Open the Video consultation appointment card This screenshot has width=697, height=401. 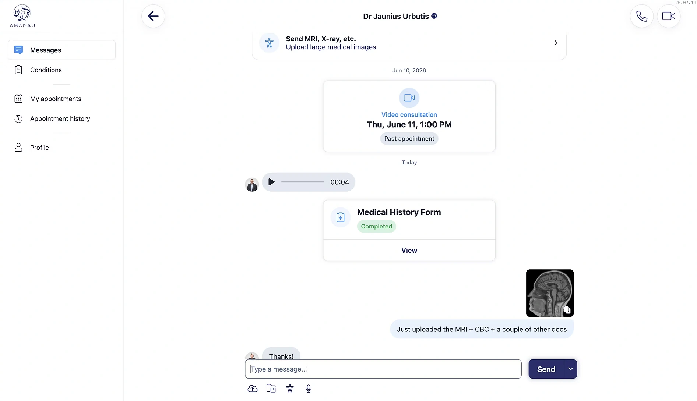tap(409, 116)
